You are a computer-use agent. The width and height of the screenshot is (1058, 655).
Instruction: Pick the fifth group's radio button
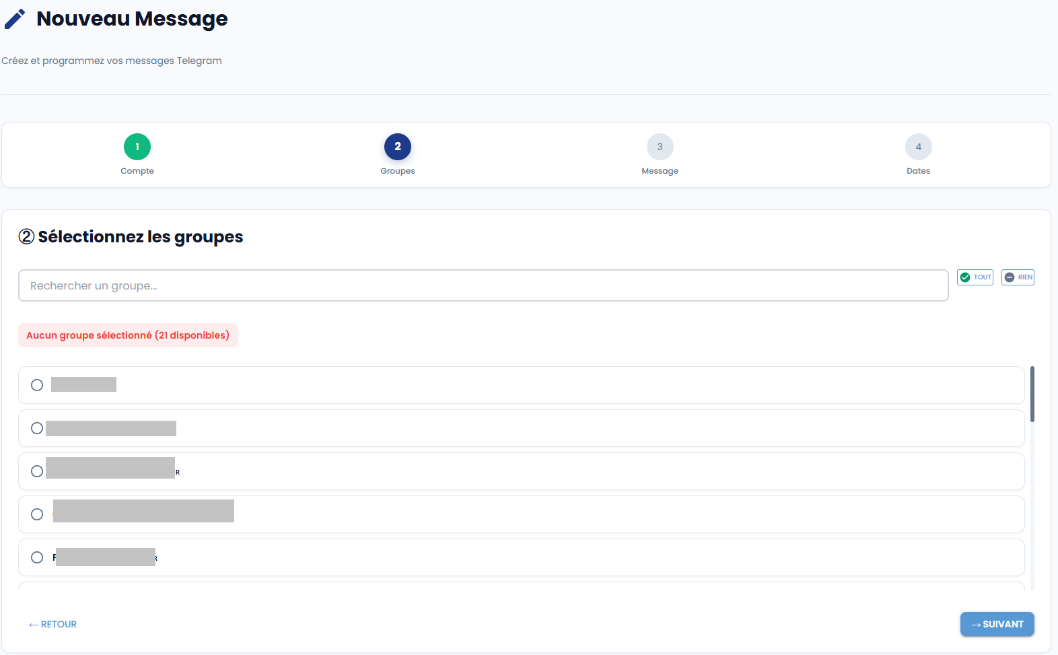[x=37, y=557]
